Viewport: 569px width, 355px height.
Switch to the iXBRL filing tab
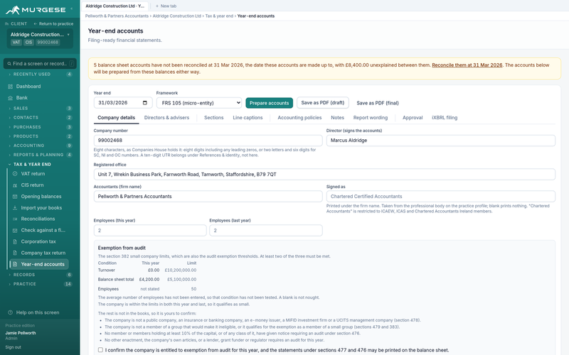pos(445,118)
